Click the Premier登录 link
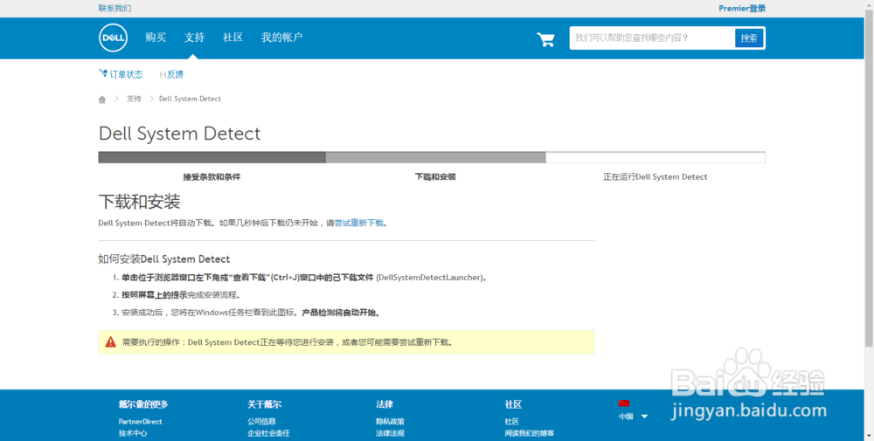The height and width of the screenshot is (441, 874). pyautogui.click(x=742, y=9)
